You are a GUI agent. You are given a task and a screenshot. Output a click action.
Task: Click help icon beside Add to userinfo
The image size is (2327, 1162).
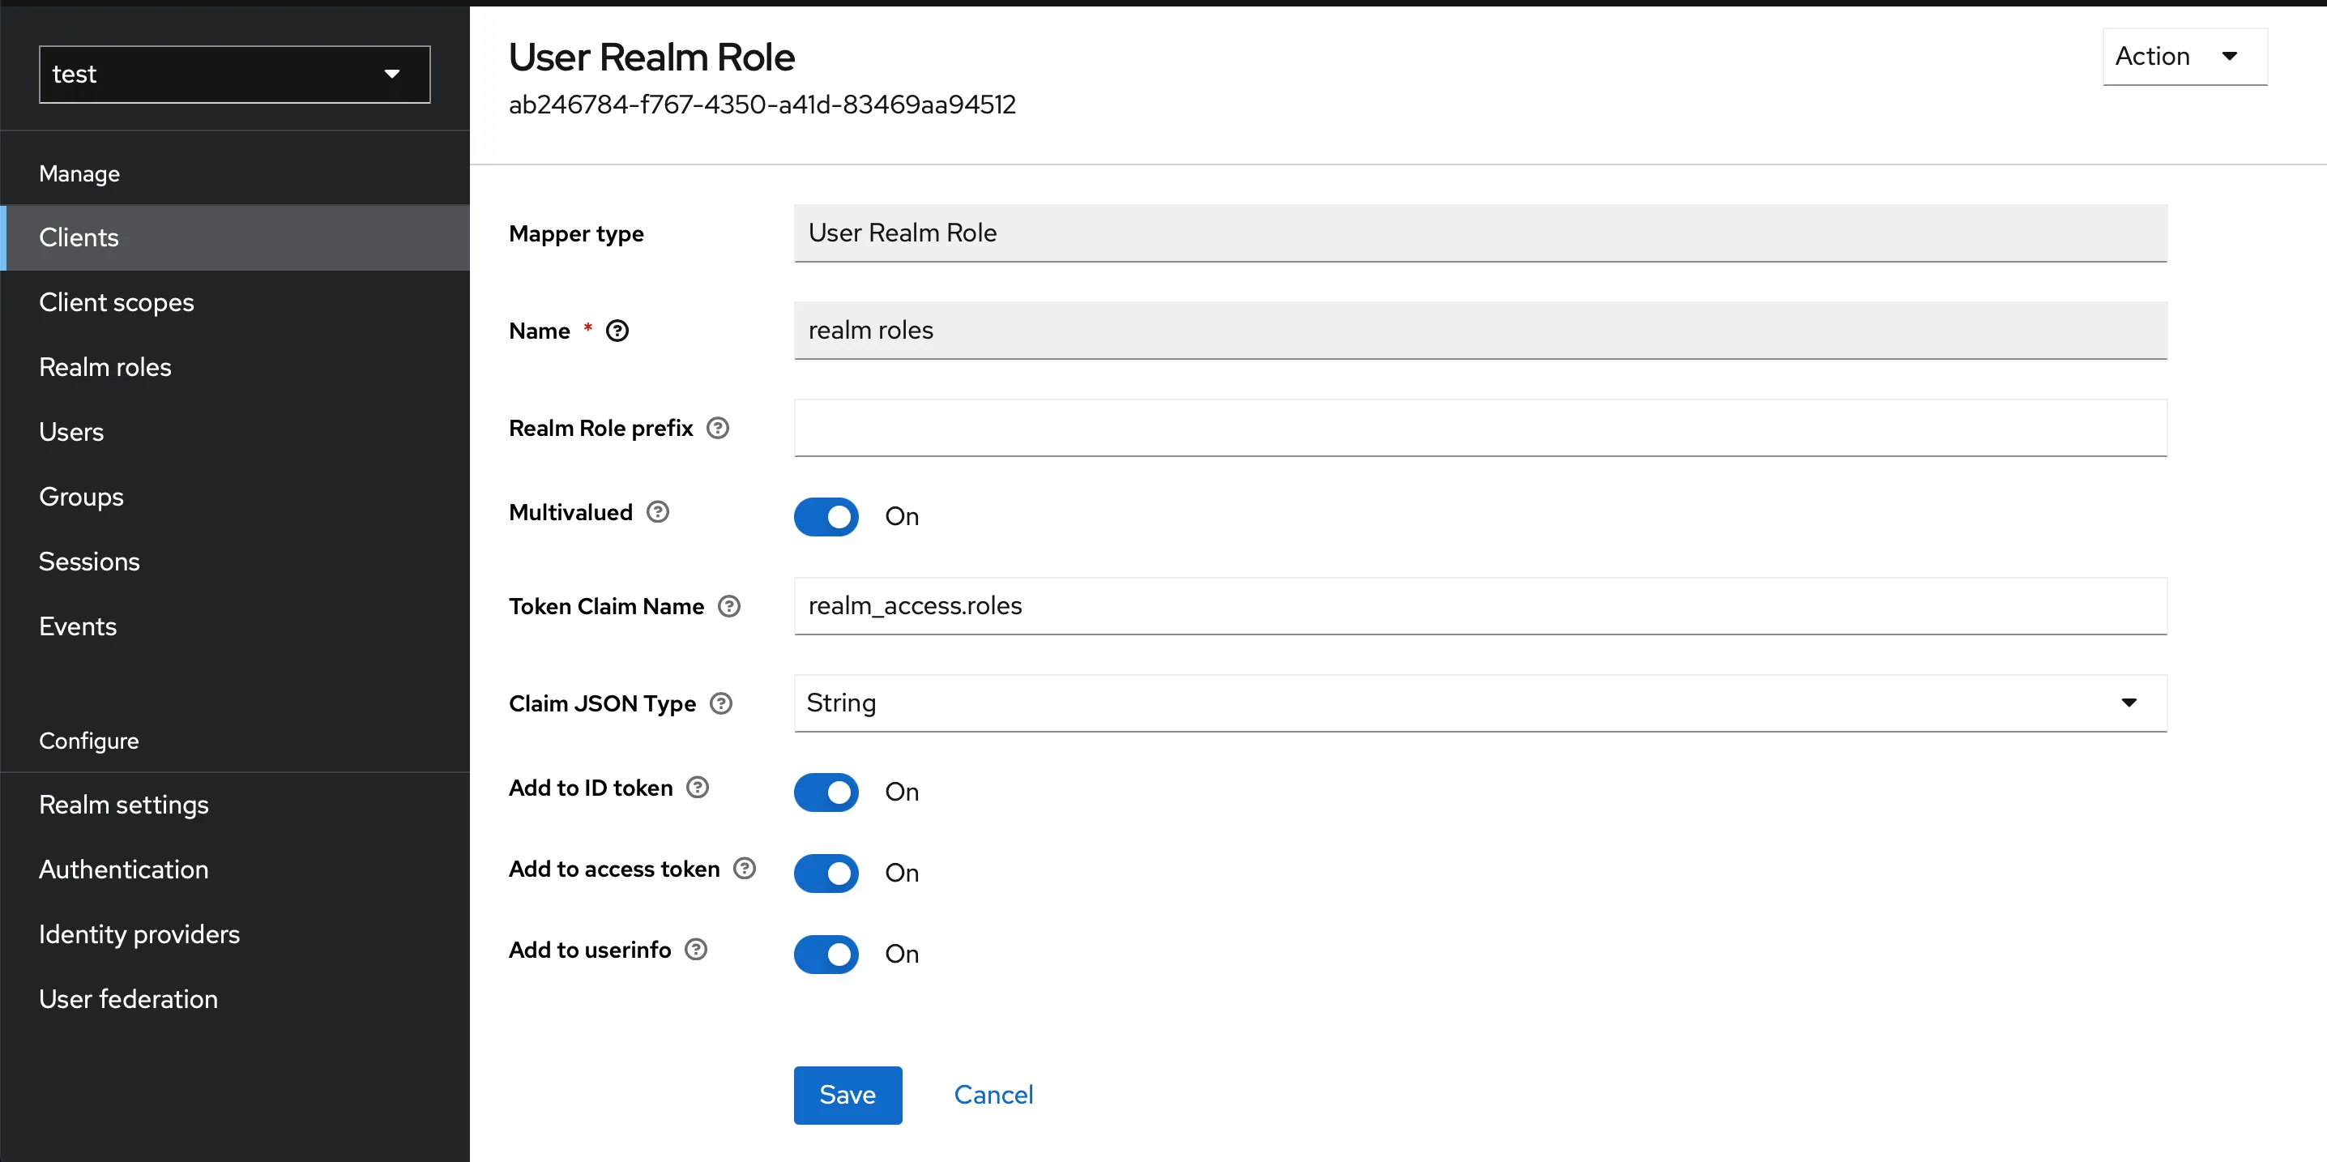coord(695,950)
